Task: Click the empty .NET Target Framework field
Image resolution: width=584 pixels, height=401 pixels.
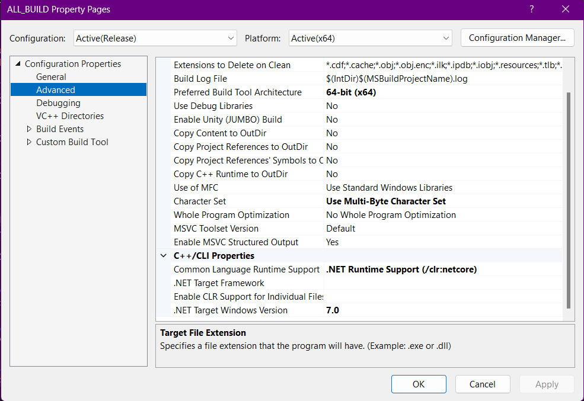Action: [x=443, y=283]
